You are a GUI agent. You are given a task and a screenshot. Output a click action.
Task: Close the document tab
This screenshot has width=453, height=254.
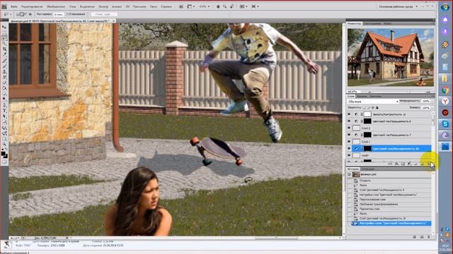pyautogui.click(x=113, y=20)
